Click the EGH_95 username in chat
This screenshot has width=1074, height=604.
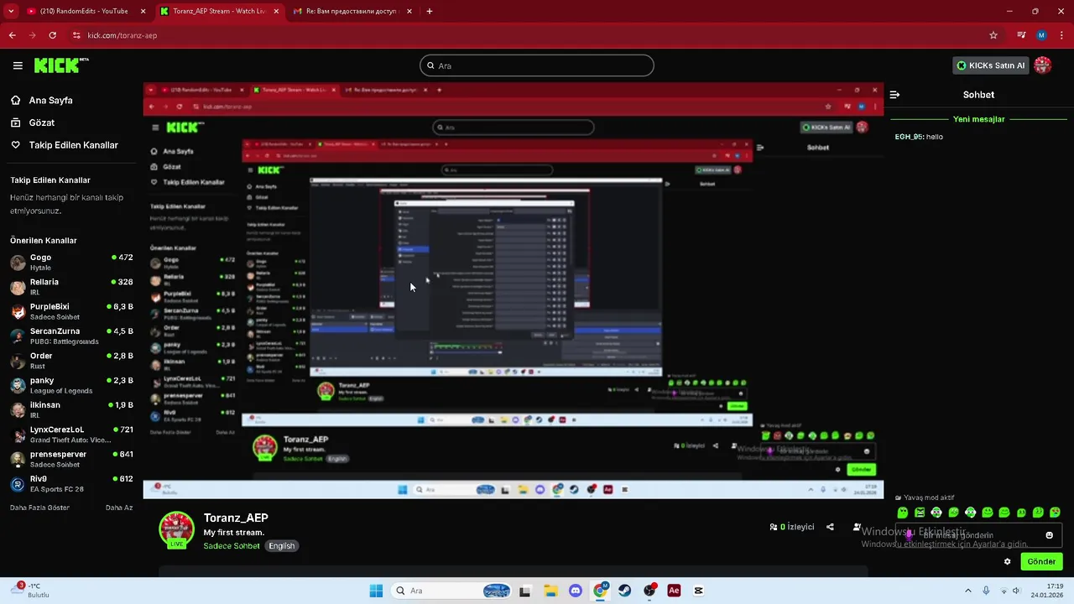[909, 137]
